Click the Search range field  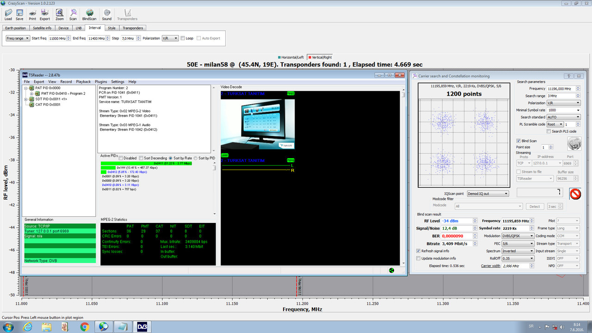(563, 96)
